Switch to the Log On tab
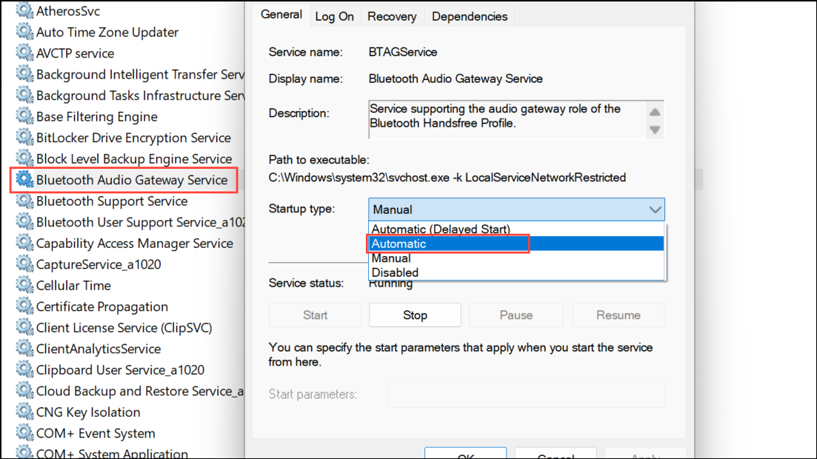The image size is (817, 459). [x=335, y=15]
